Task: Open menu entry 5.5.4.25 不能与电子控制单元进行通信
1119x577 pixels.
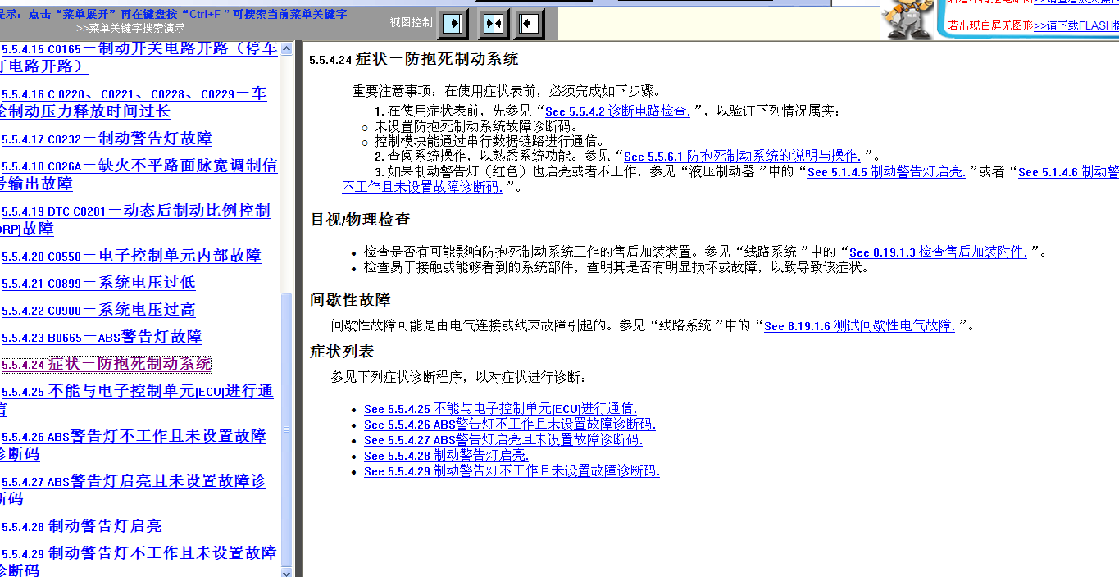Action: point(137,400)
